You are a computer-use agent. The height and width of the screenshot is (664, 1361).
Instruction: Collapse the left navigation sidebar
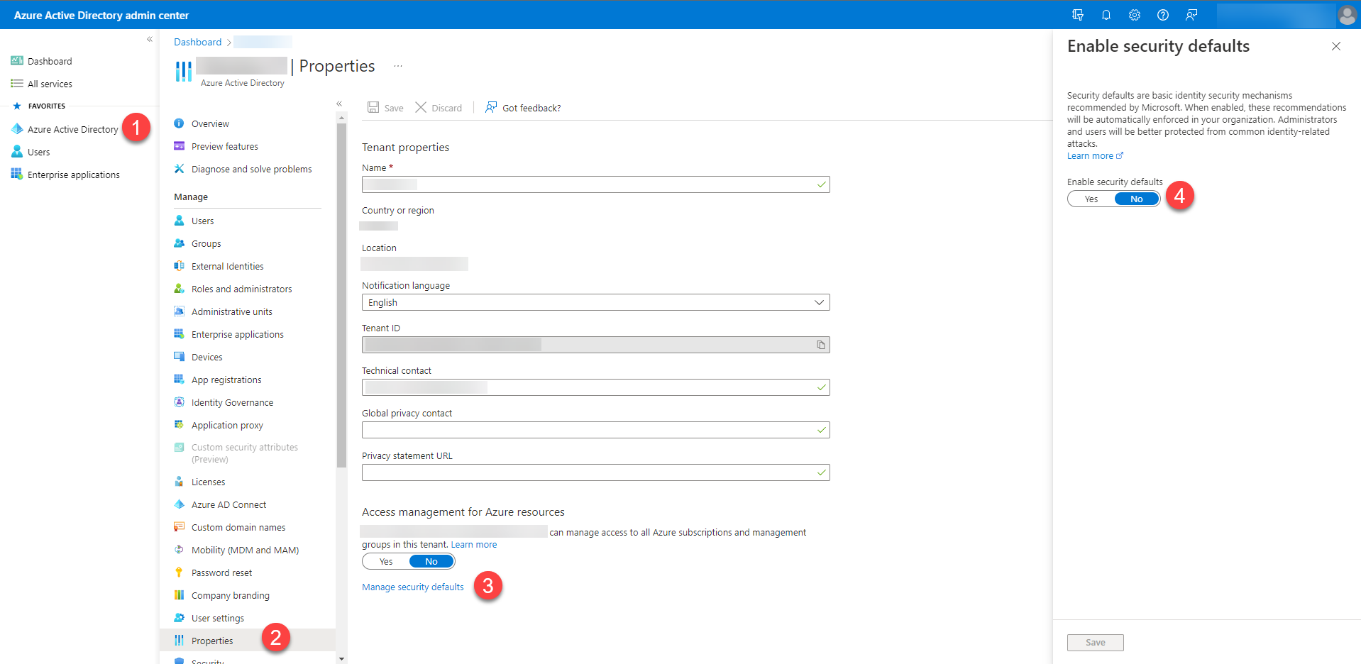(x=150, y=39)
